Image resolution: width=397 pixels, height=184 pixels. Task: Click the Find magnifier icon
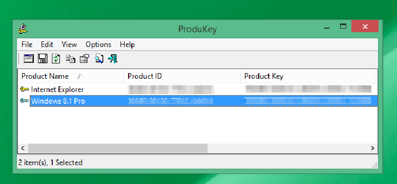pos(99,59)
